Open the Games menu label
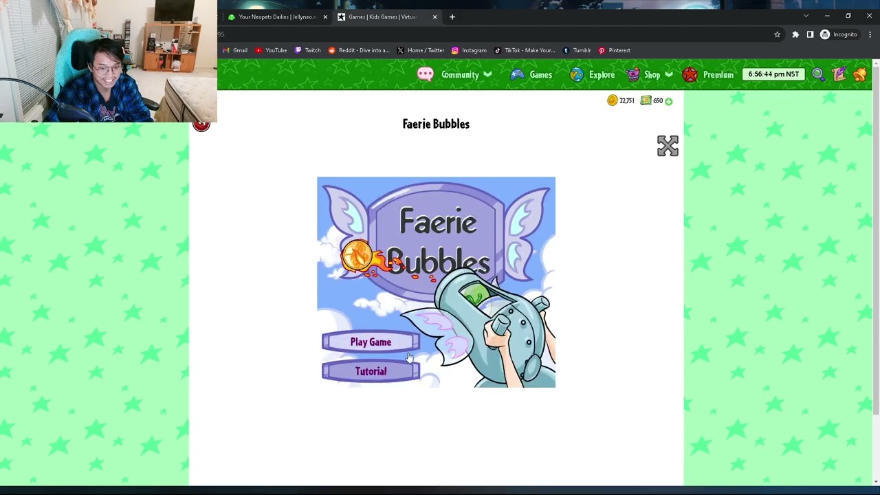The width and height of the screenshot is (880, 495). click(x=540, y=75)
